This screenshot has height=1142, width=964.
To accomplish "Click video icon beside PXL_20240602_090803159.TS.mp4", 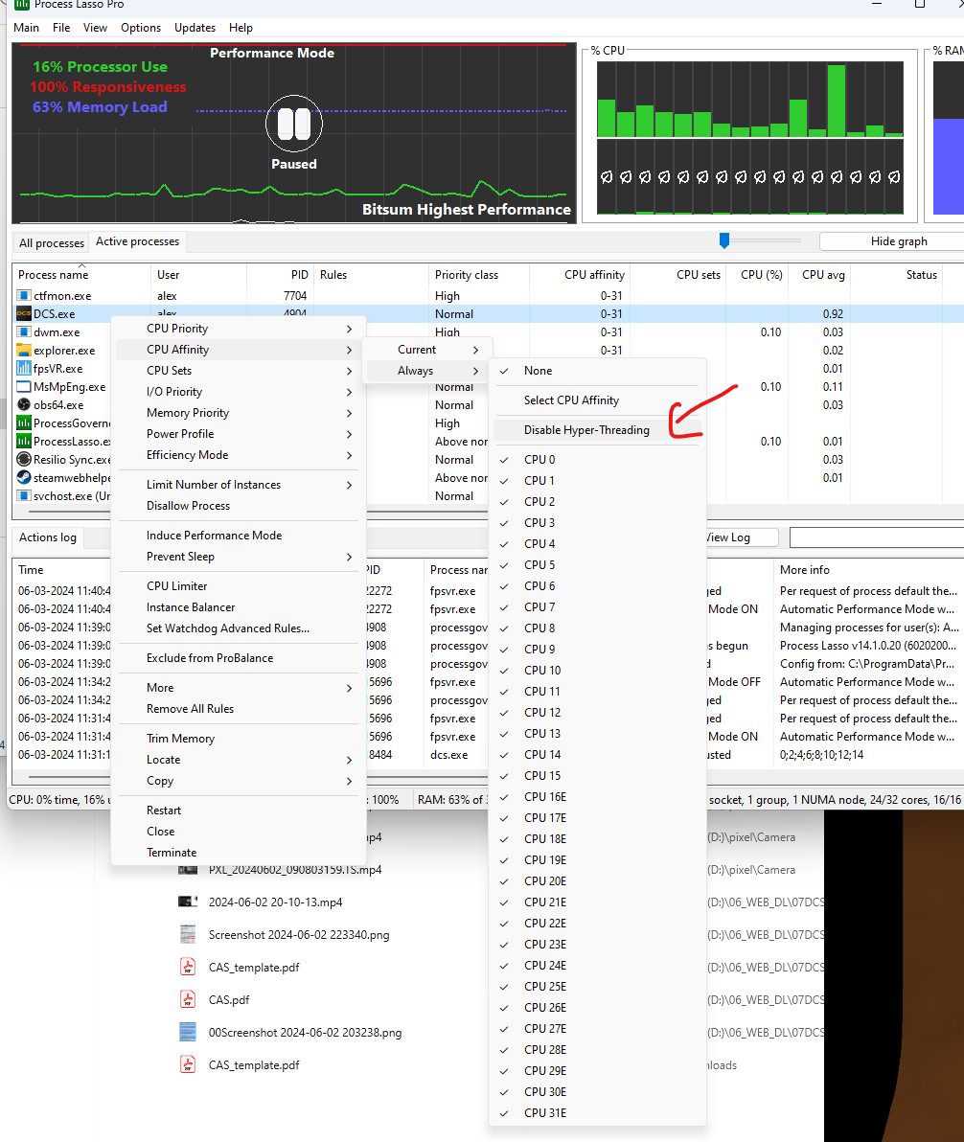I will point(188,870).
